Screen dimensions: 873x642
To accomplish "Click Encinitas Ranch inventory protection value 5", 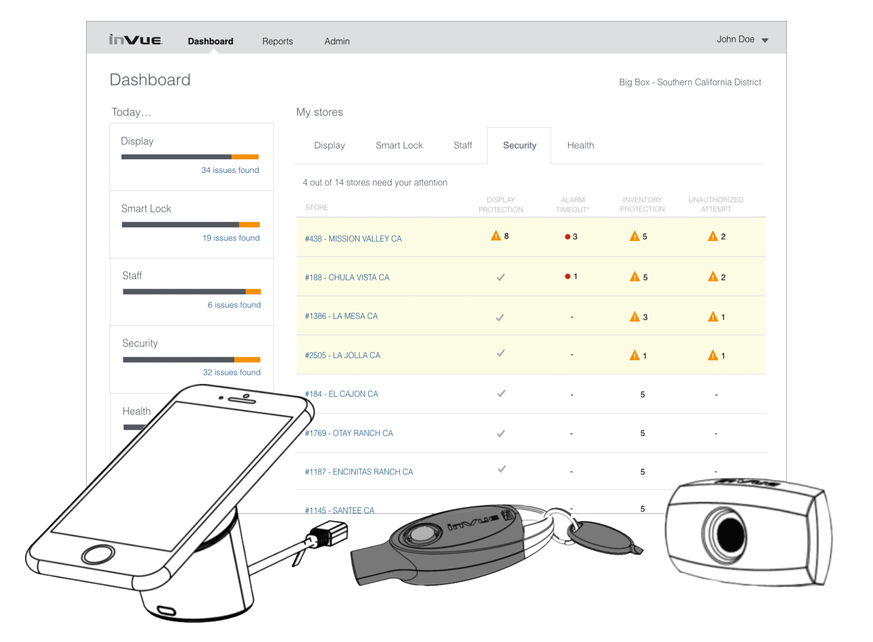I will click(643, 472).
